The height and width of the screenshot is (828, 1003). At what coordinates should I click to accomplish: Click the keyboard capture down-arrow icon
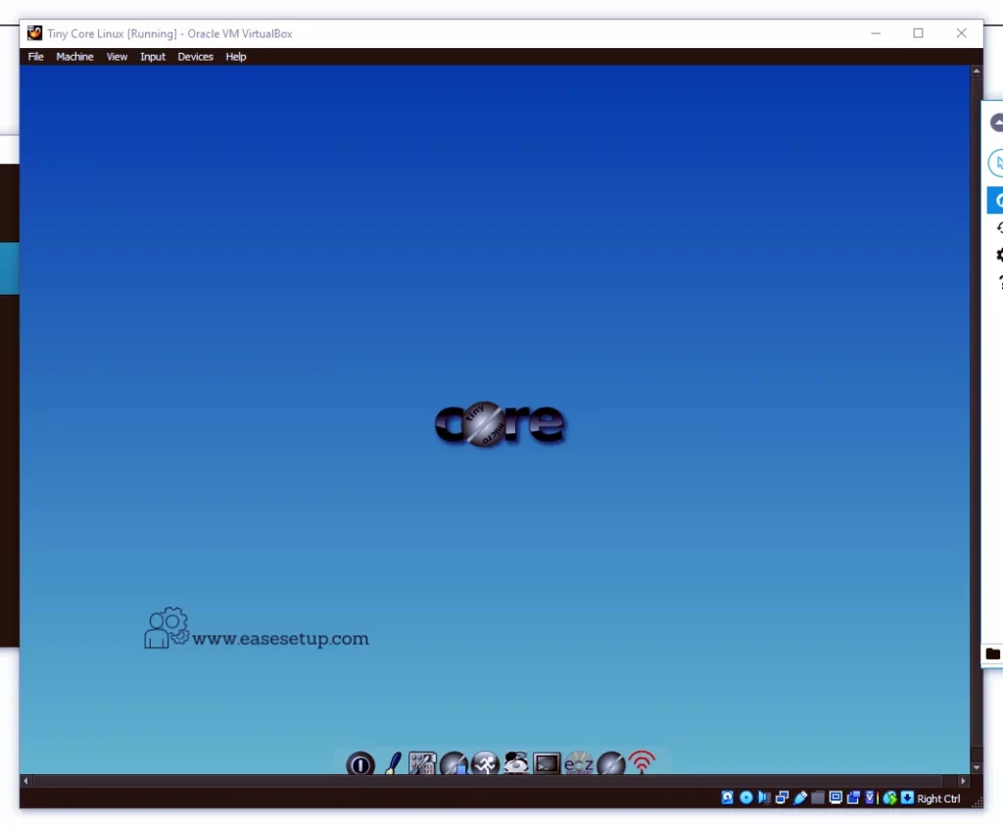pyautogui.click(x=907, y=798)
